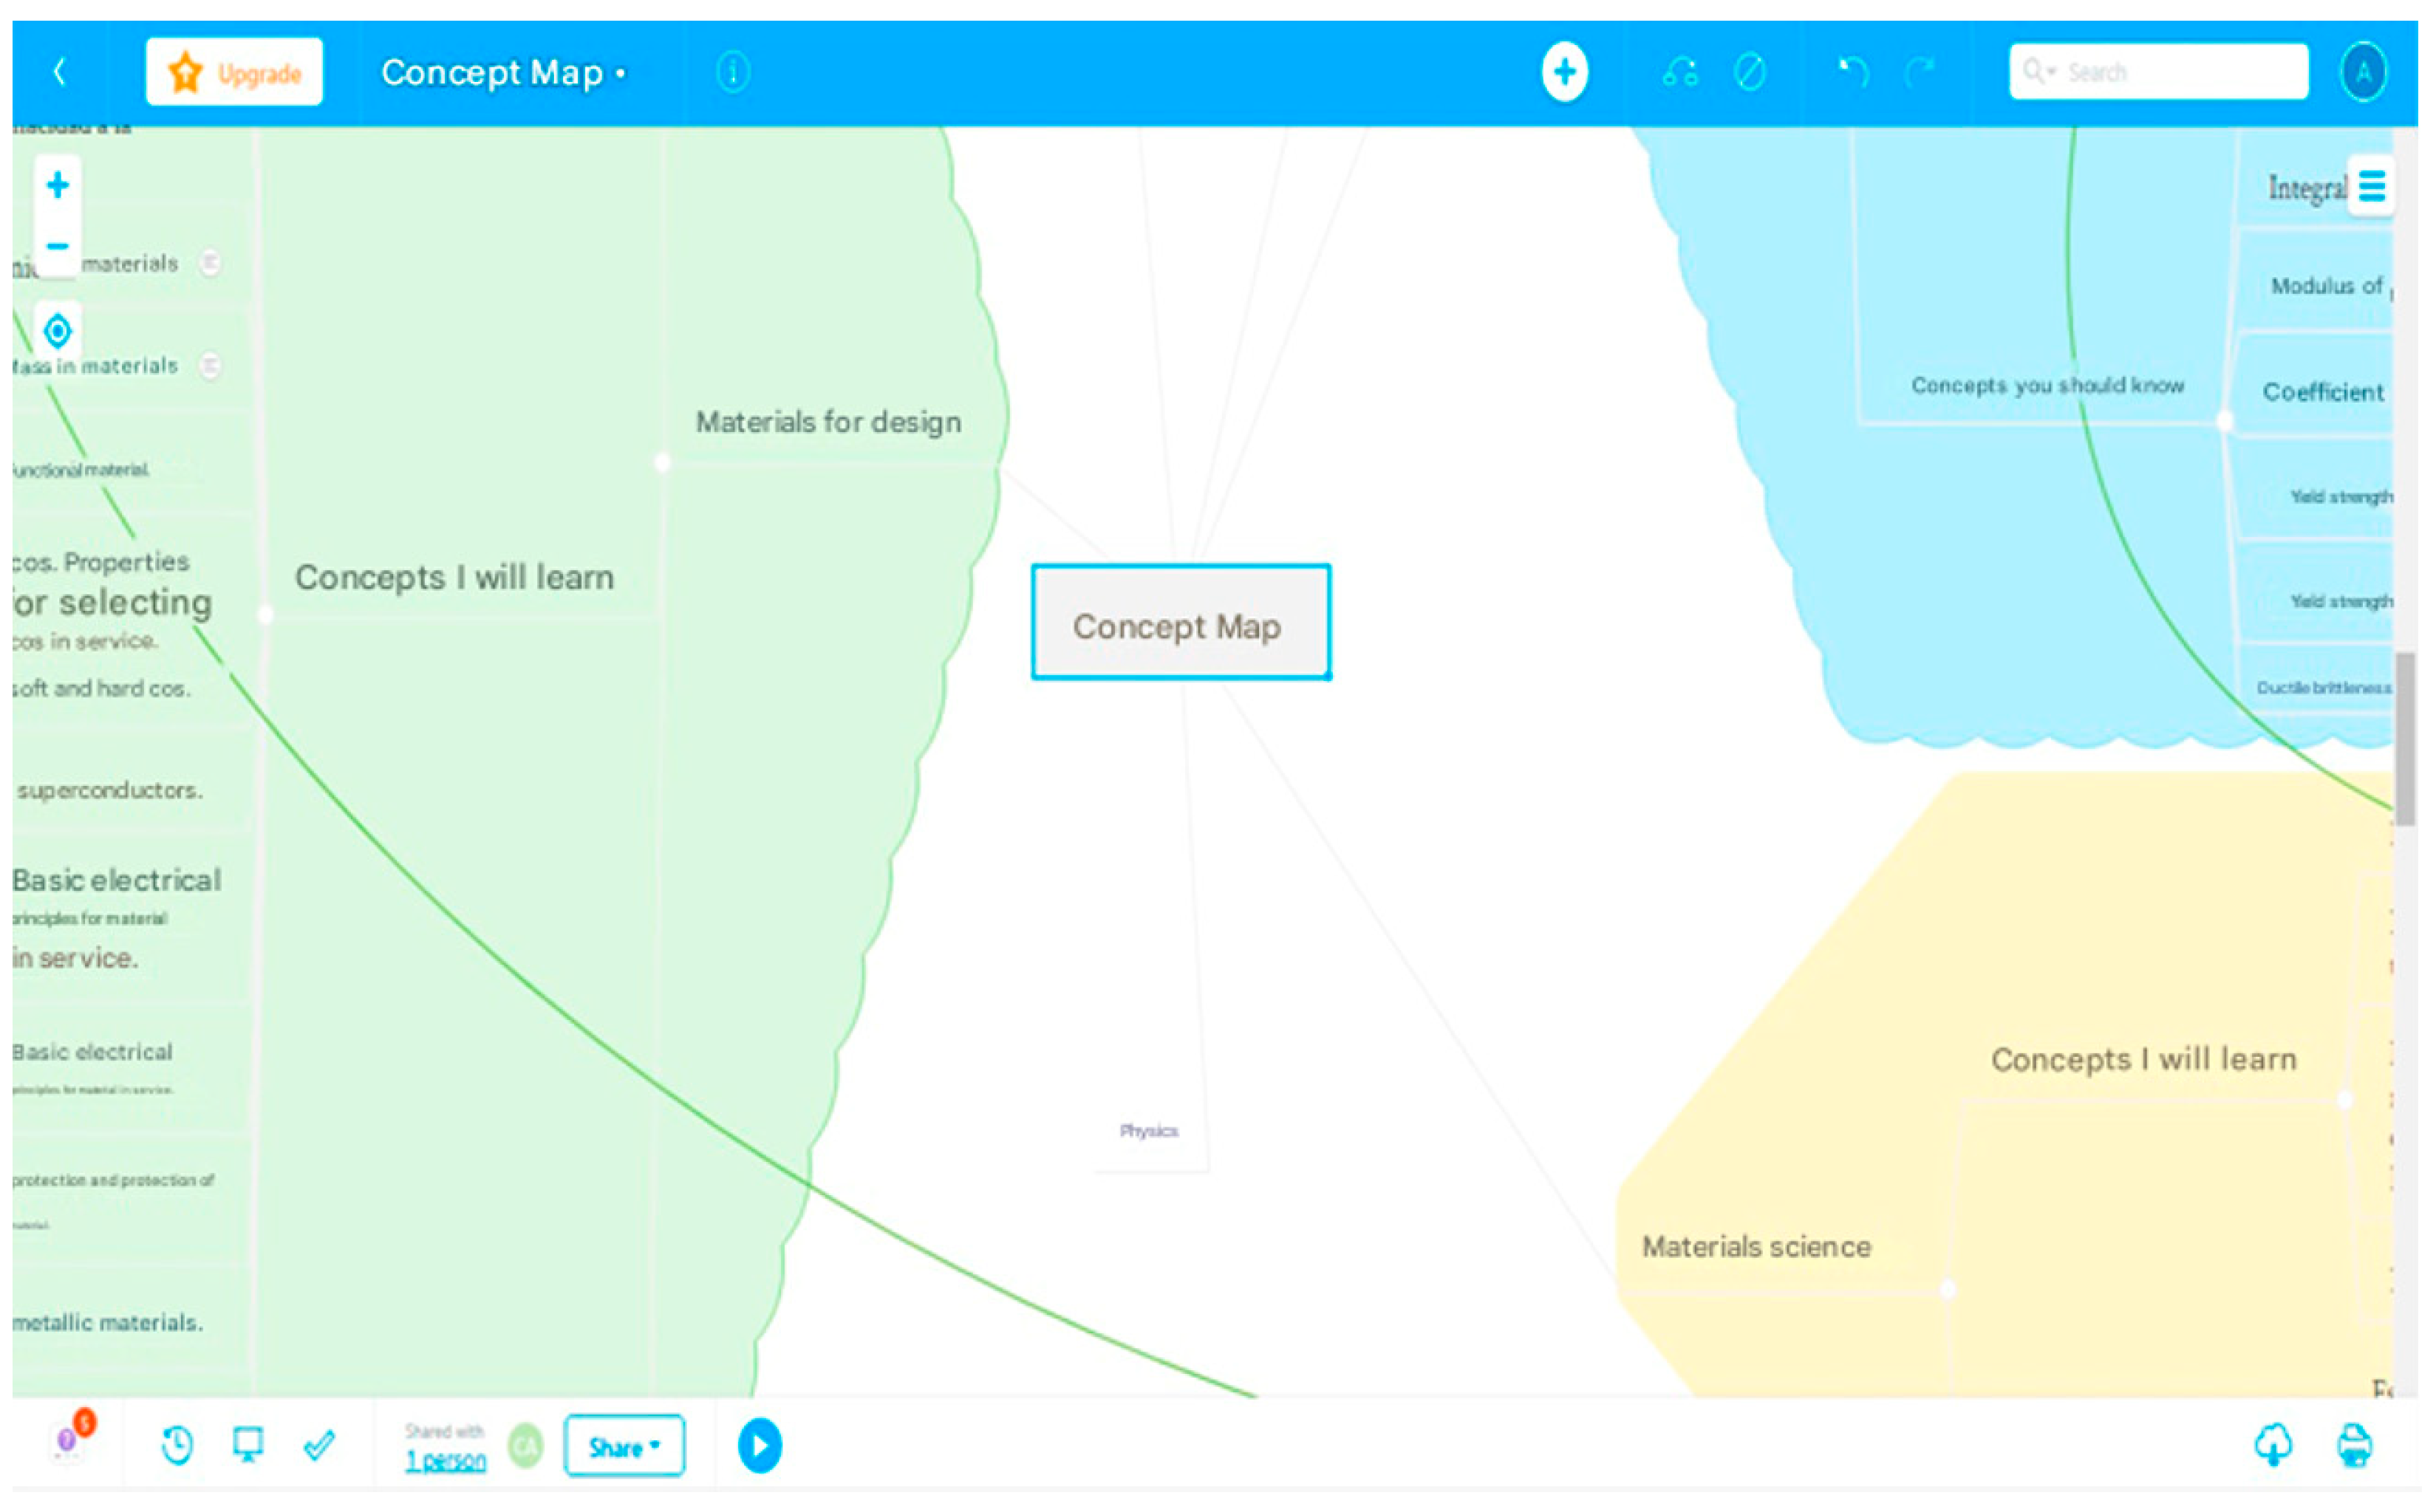Select the central Concept Map node
Screen dimensions: 2436x1512
1180,623
